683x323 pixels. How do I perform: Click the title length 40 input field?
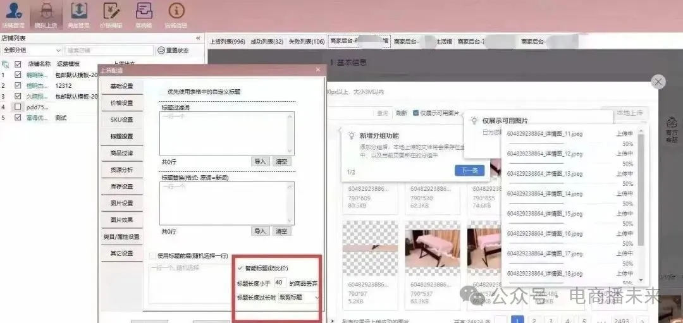click(x=280, y=283)
